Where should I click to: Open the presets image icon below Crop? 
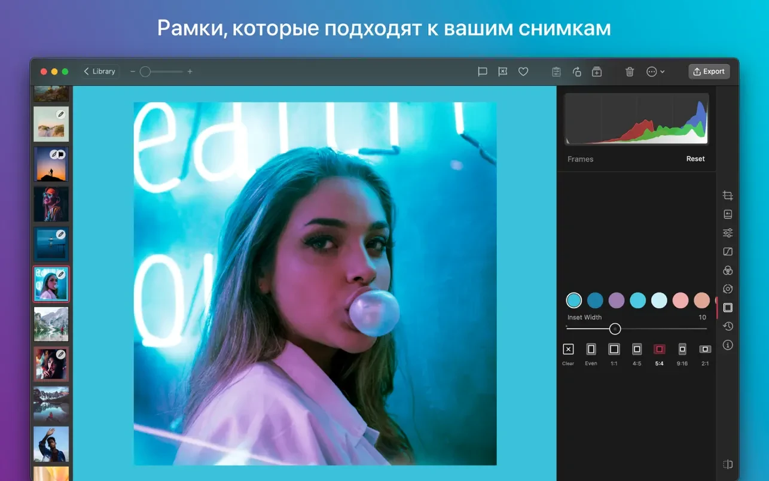728,214
